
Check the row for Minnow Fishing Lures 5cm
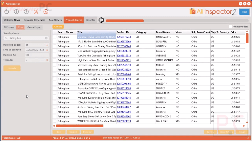click(55, 37)
